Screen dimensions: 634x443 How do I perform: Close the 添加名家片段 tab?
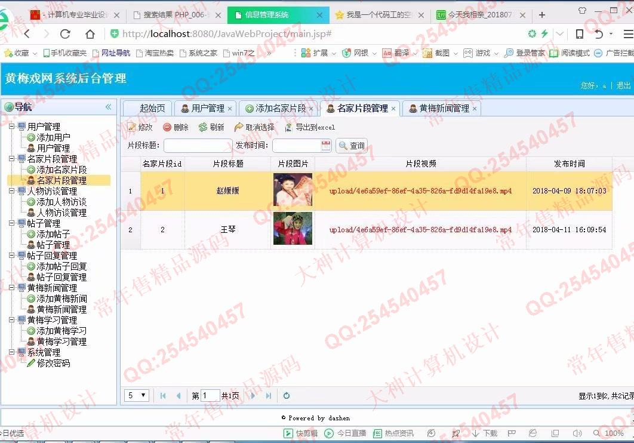[x=311, y=109]
